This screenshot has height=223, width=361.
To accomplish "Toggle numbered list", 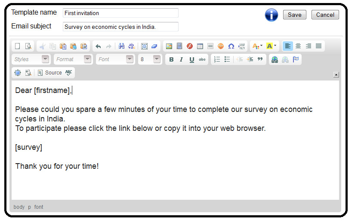I will [217, 59].
